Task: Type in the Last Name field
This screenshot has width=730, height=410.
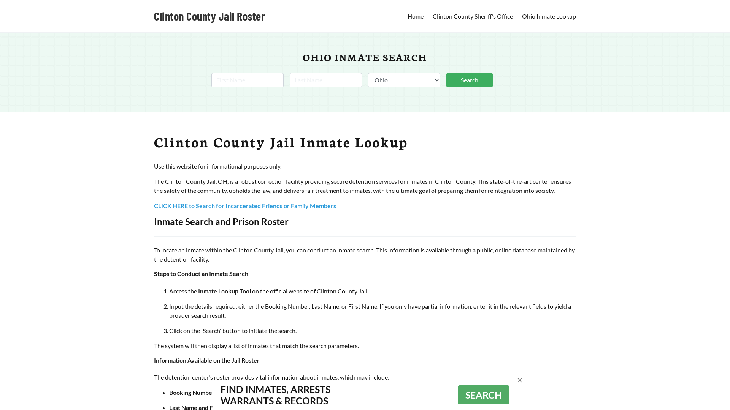Action: pos(325,80)
